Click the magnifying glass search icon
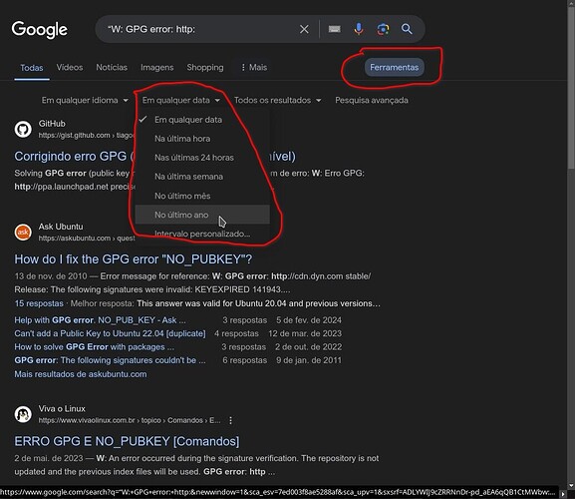Image resolution: width=575 pixels, height=499 pixels. click(407, 29)
